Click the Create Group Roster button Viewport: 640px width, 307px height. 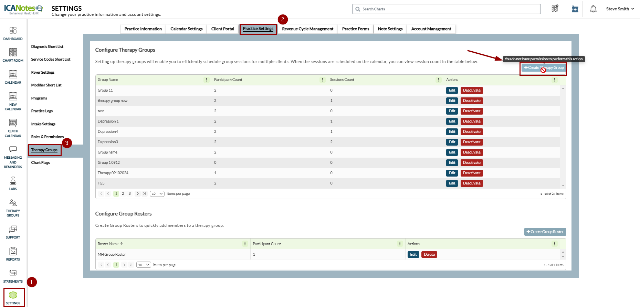click(545, 232)
